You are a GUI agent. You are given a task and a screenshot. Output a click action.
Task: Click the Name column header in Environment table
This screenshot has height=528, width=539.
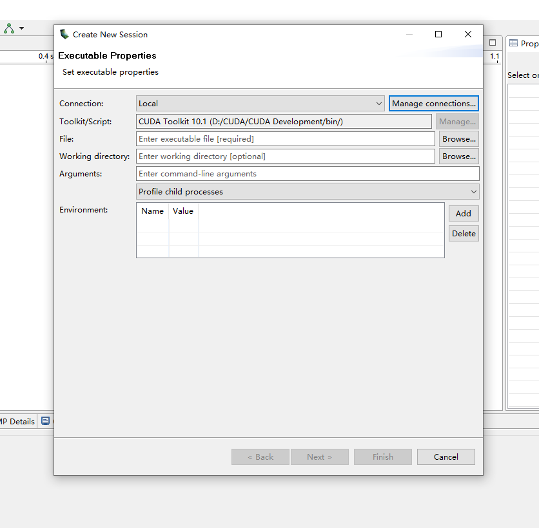152,211
